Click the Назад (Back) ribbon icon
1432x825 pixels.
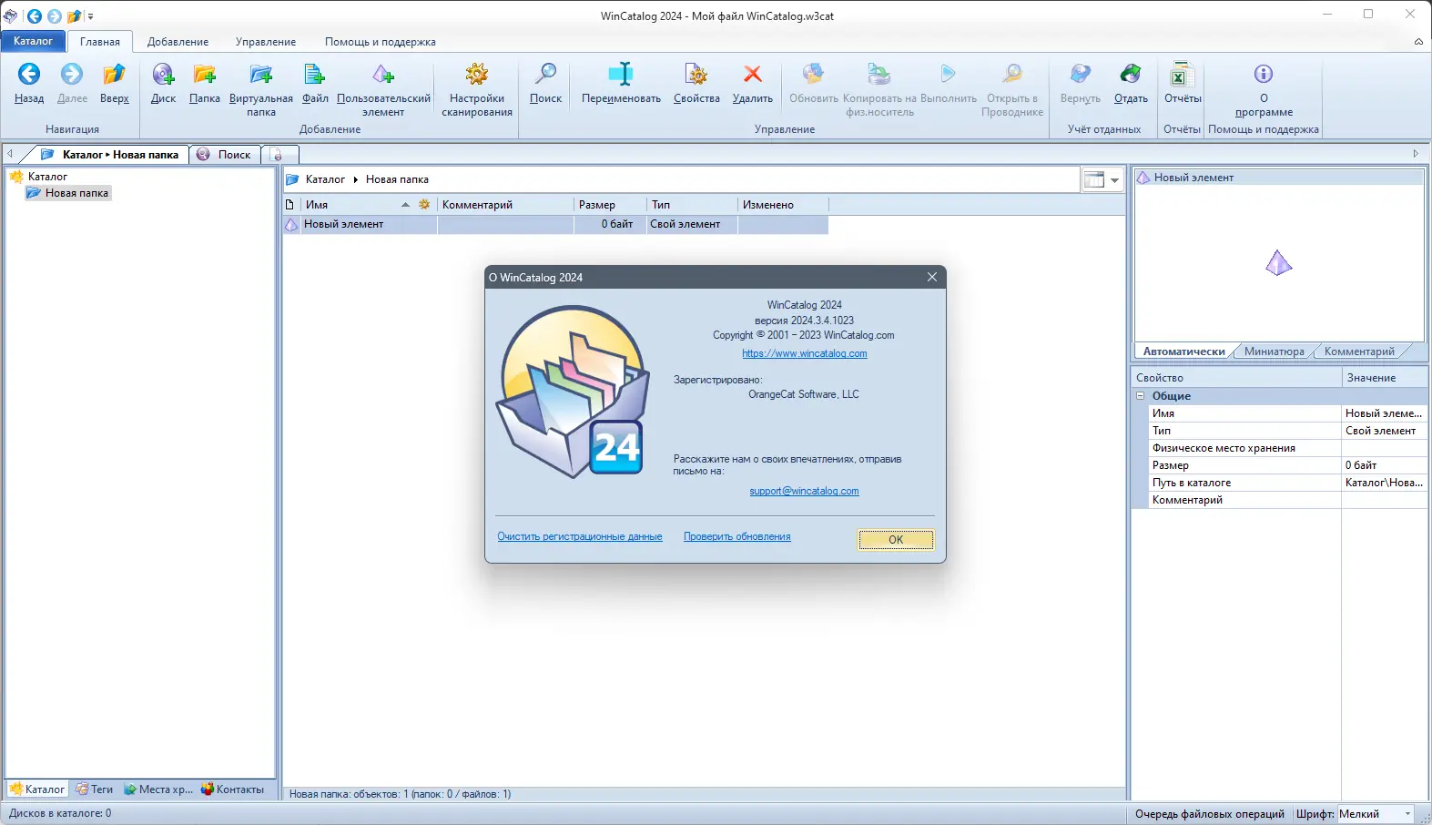pos(29,75)
